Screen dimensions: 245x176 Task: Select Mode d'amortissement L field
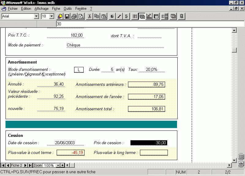coord(79,70)
